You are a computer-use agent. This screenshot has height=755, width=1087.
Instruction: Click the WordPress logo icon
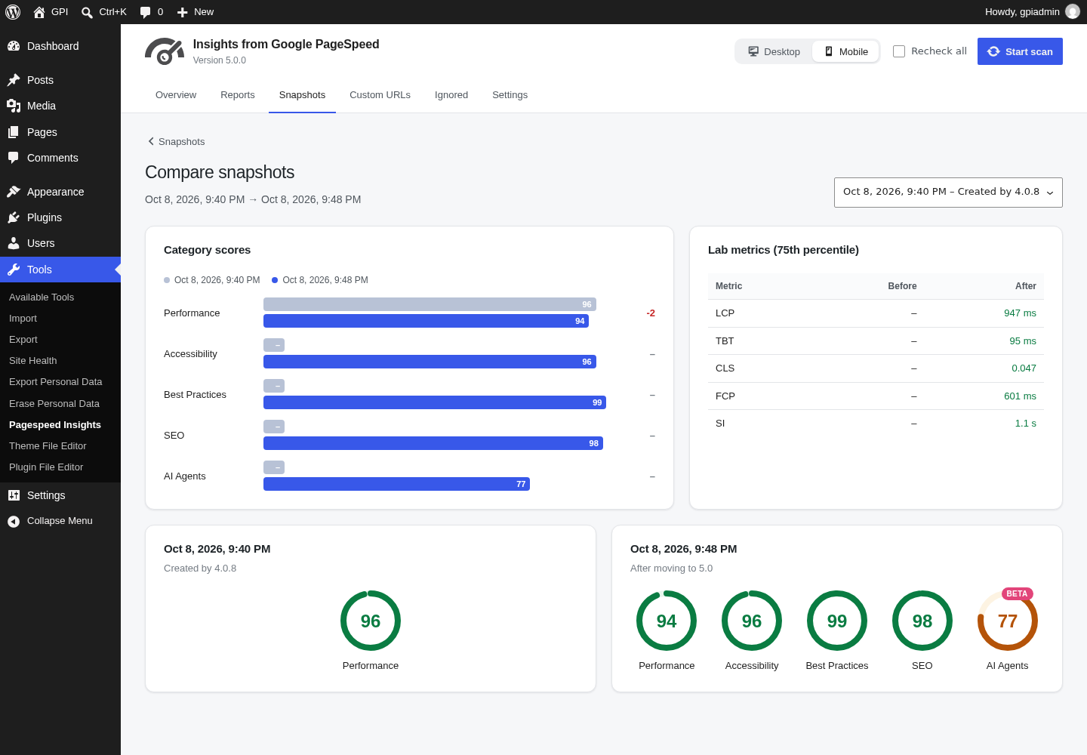pyautogui.click(x=13, y=12)
